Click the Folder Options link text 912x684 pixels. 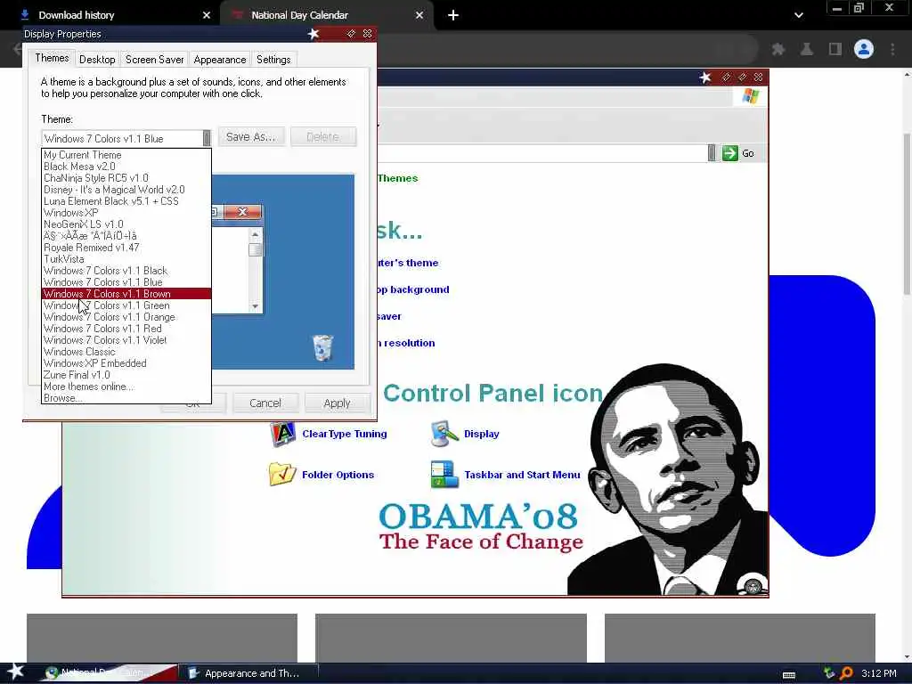[x=338, y=475]
